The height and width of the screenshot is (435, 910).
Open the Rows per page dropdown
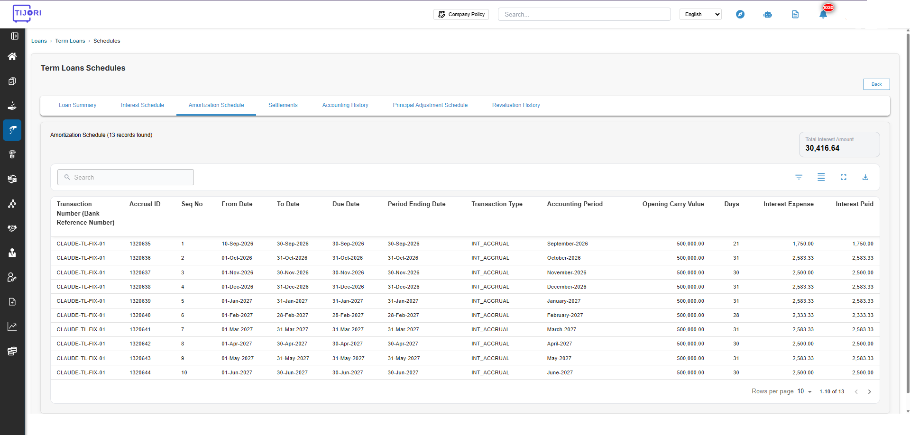(x=805, y=391)
